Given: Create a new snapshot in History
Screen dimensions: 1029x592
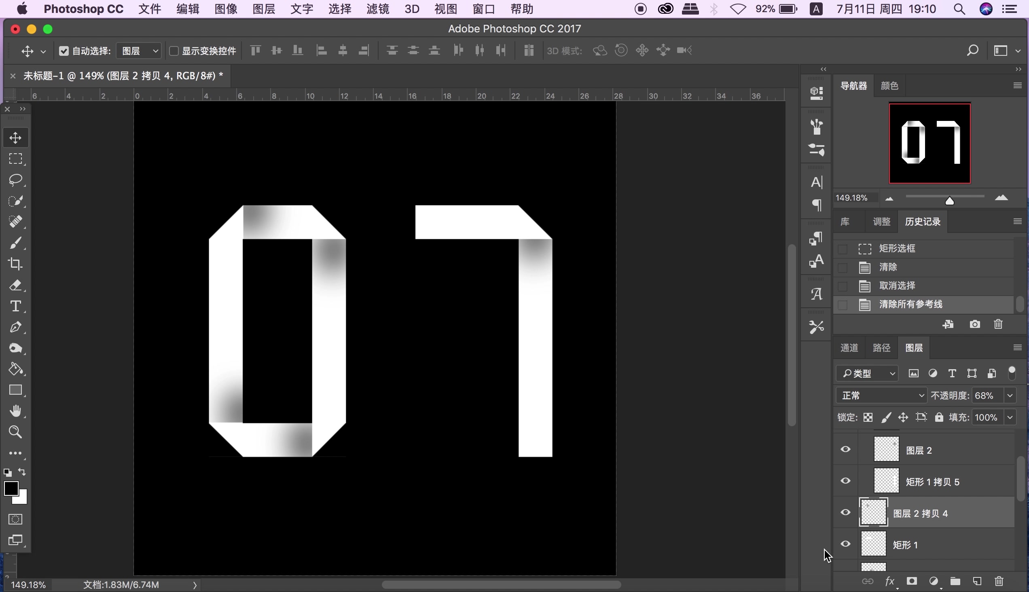Looking at the screenshot, I should click(x=974, y=324).
